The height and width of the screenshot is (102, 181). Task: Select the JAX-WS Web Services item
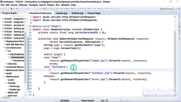15,44
